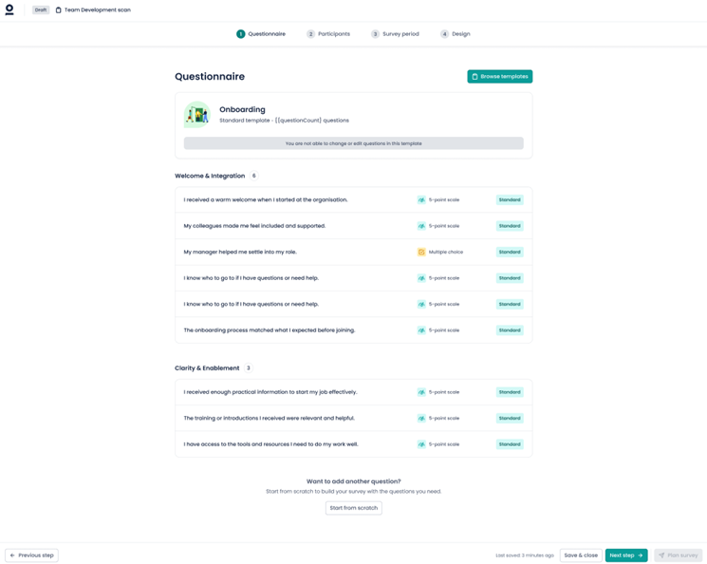The height and width of the screenshot is (564, 707).
Task: Go back with Previous step
Action: (x=32, y=555)
